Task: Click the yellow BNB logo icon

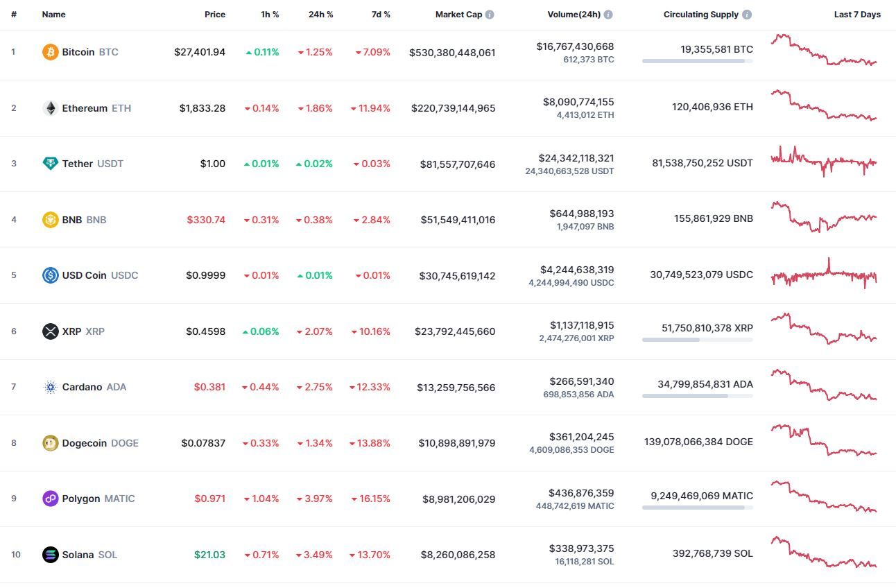Action: 51,220
